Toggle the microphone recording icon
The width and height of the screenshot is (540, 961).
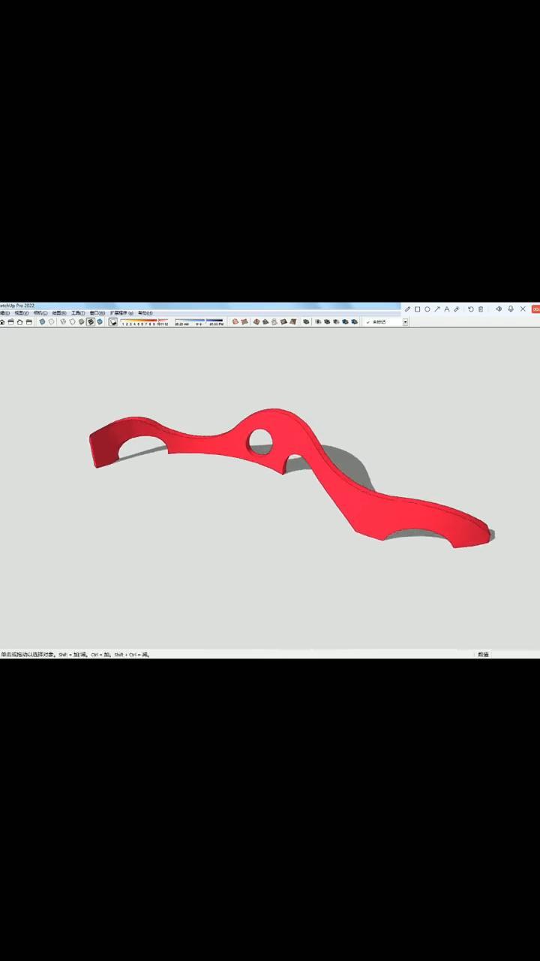click(511, 309)
